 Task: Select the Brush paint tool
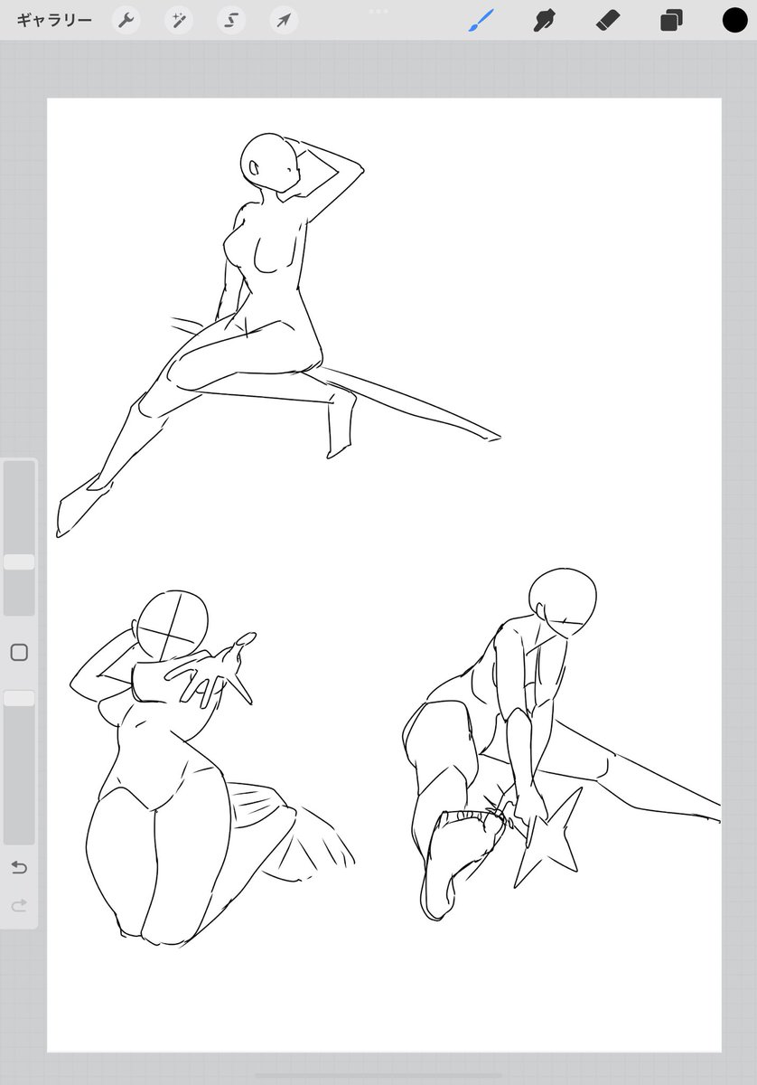coord(481,20)
